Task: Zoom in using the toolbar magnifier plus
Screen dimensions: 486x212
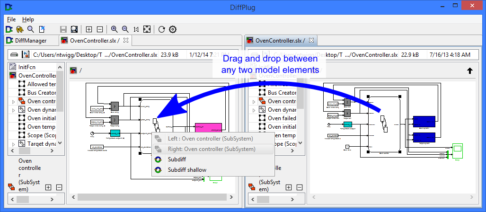Action: [x=115, y=29]
